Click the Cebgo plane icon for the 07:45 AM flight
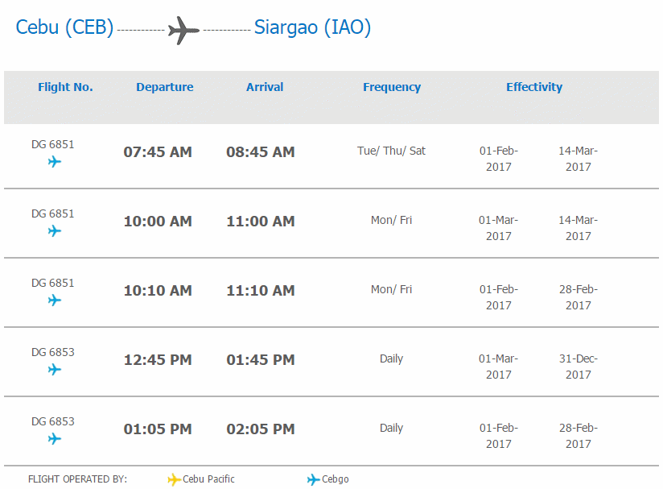Screen dimensions: 663x489 (54, 162)
